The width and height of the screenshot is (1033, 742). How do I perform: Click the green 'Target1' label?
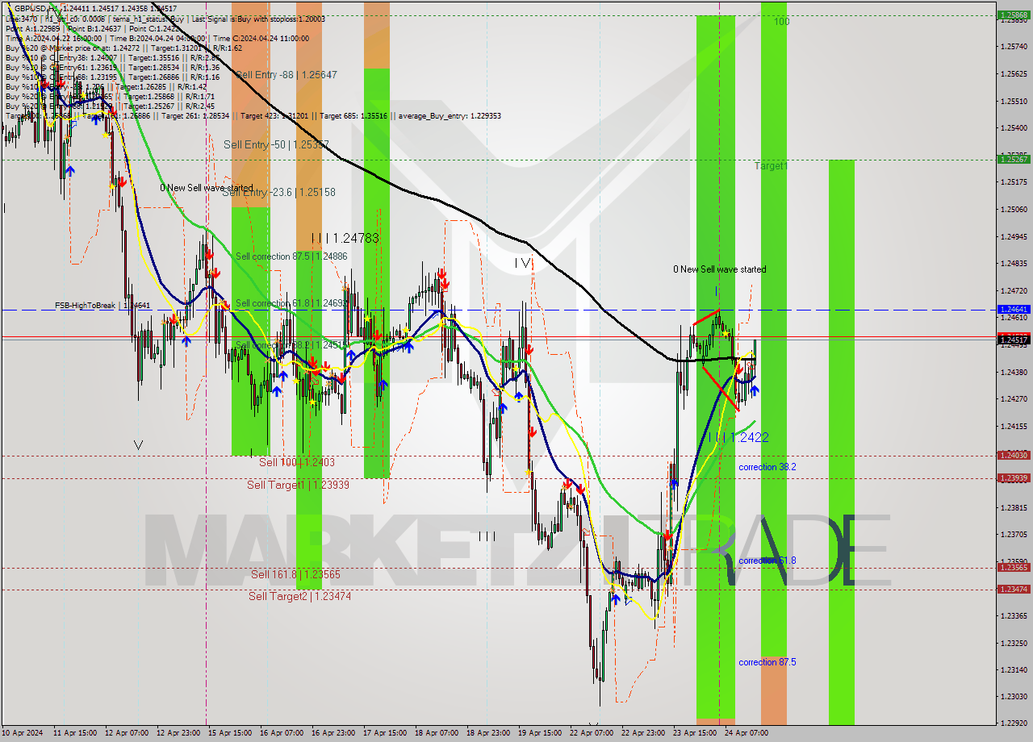(772, 165)
